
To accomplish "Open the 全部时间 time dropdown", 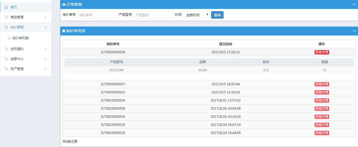I will (196, 15).
